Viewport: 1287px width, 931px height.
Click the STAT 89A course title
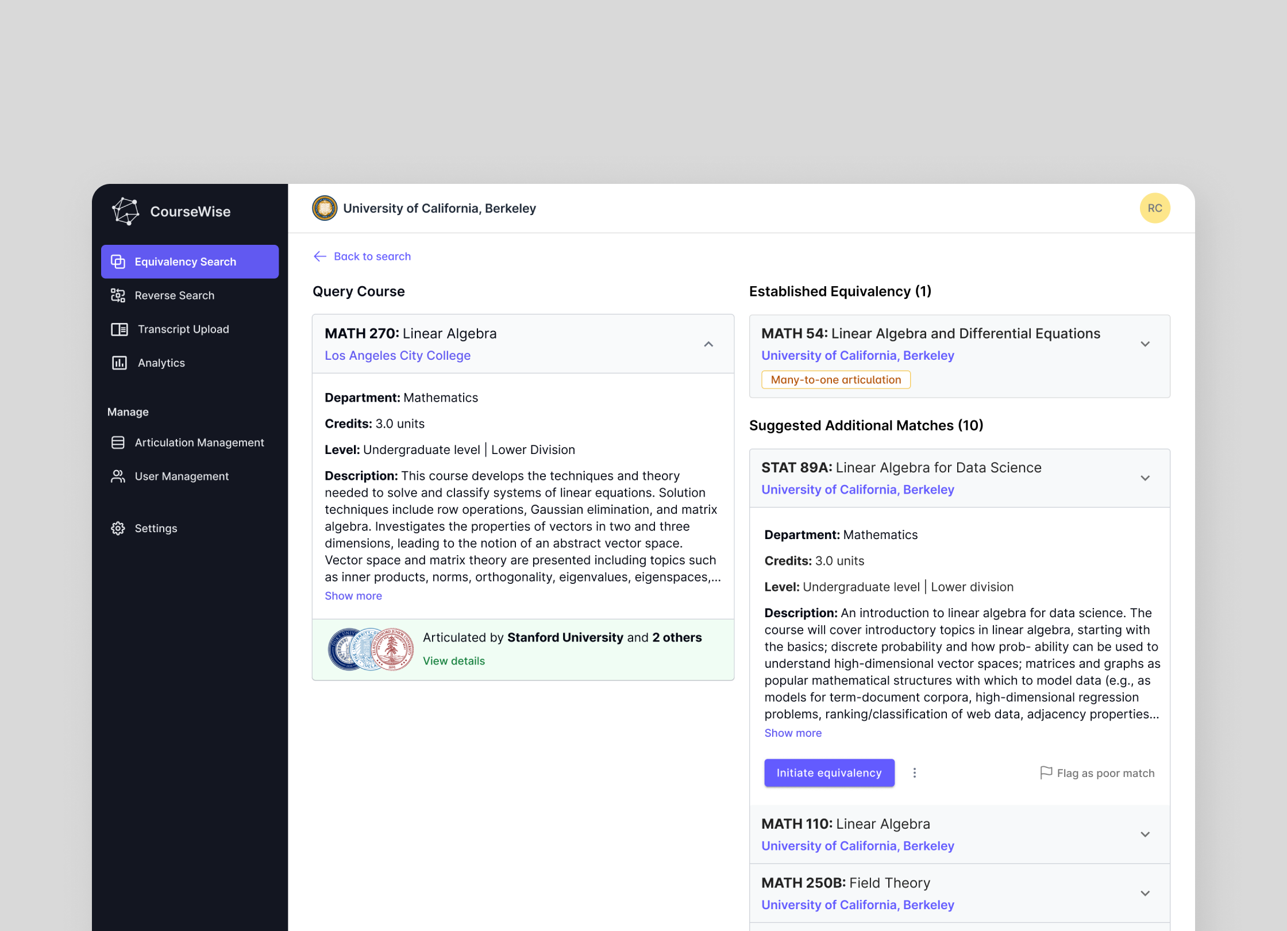point(901,468)
